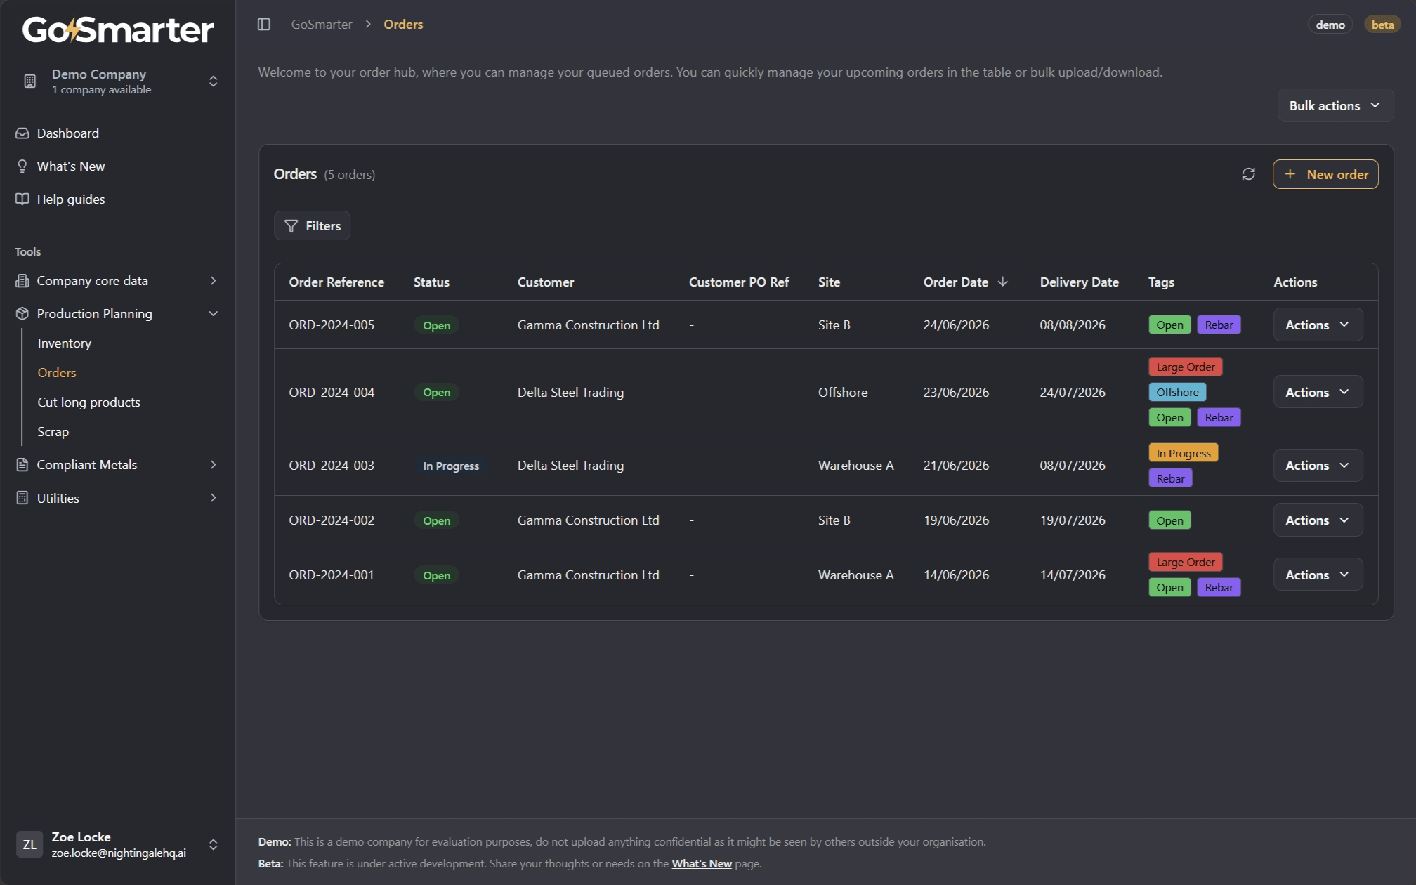Click Sort by Customer PO Ref header

point(739,282)
